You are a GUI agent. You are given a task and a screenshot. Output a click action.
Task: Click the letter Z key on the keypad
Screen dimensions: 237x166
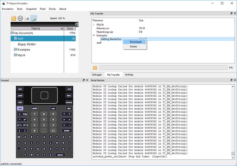point(51,155)
